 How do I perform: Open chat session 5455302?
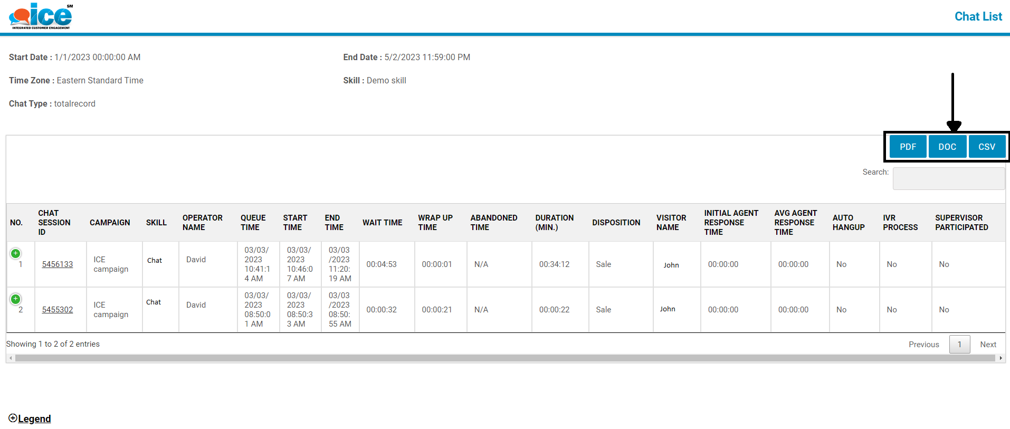58,310
